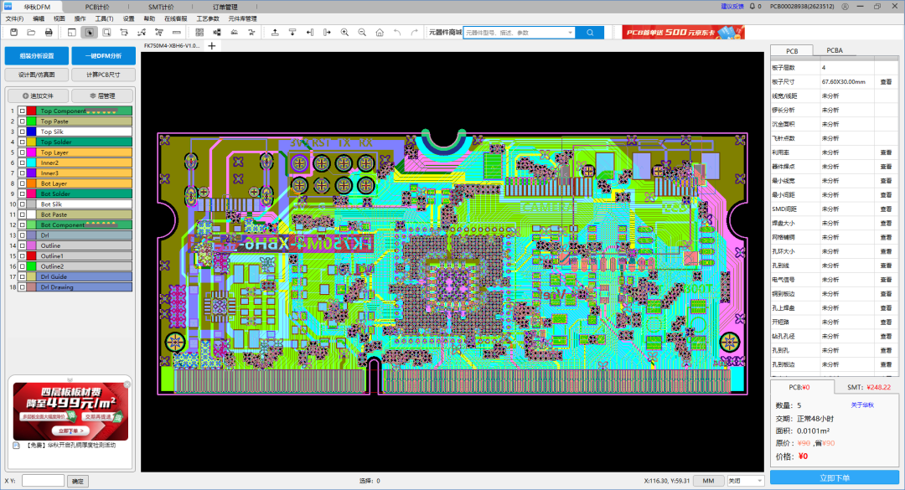The image size is (905, 490).
Task: Toggle the Top Silk layer checkbox
Action: pos(22,132)
